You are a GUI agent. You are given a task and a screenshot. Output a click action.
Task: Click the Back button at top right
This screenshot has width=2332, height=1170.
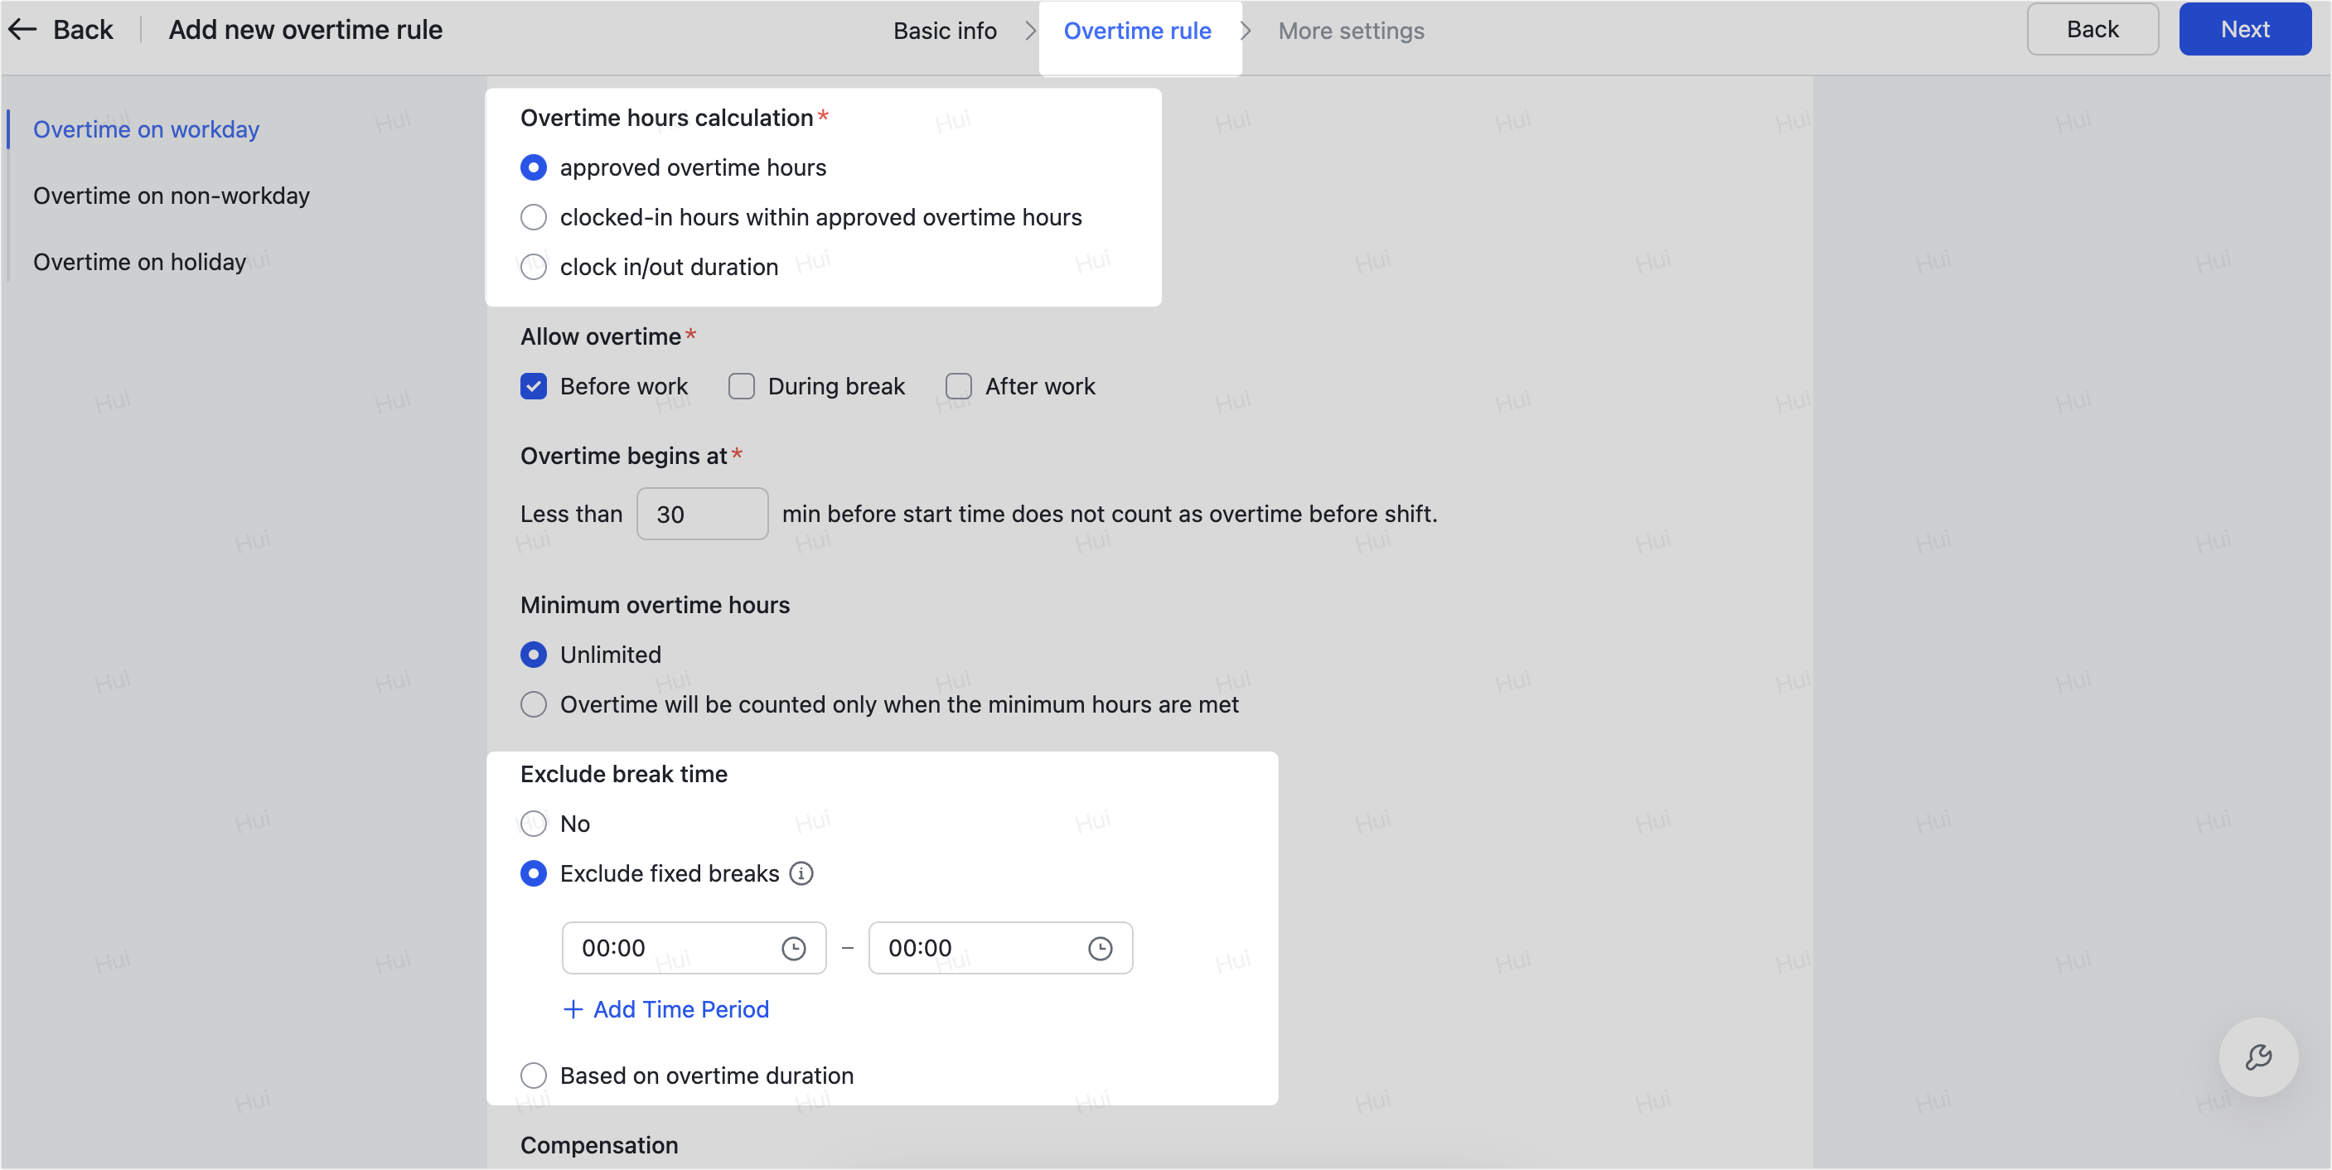(2093, 29)
